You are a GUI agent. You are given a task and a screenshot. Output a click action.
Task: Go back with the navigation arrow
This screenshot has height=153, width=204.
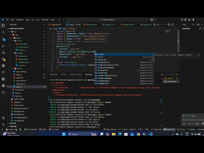point(60,20)
